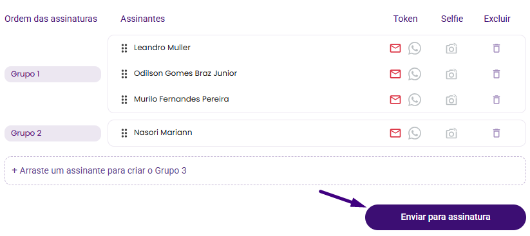Enable selfie requirement for Leandro Muller
The image size is (530, 236).
click(x=451, y=49)
